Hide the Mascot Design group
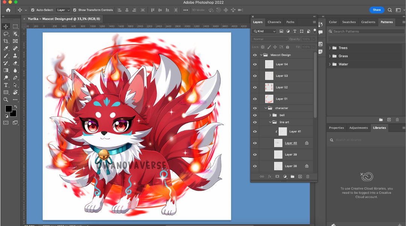Image resolution: width=406 pixels, height=226 pixels. [255, 55]
